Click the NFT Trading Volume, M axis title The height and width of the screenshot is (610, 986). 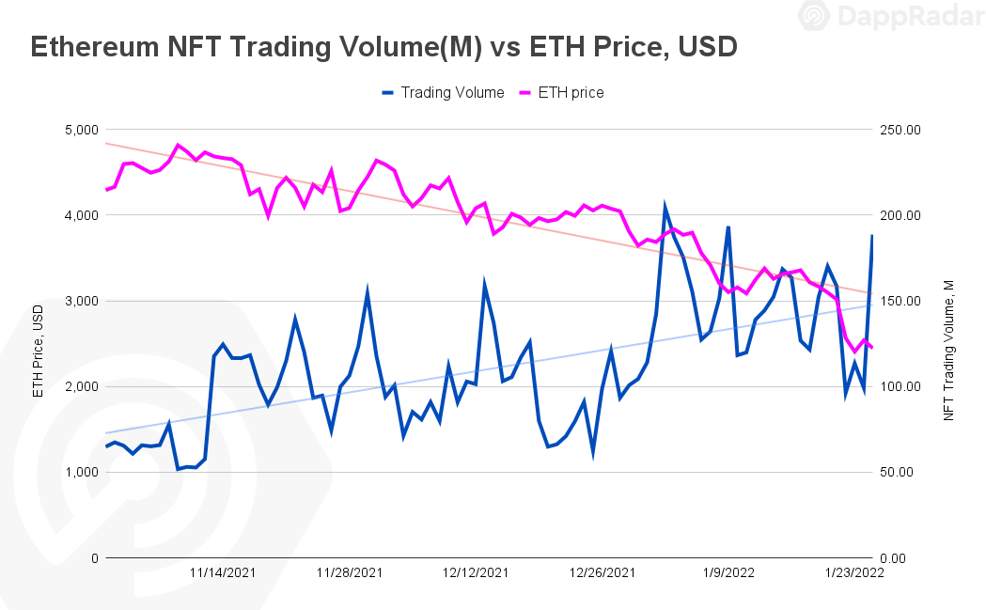point(949,351)
